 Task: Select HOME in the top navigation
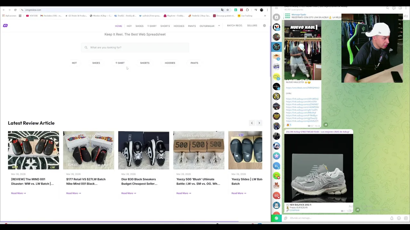coord(119,26)
